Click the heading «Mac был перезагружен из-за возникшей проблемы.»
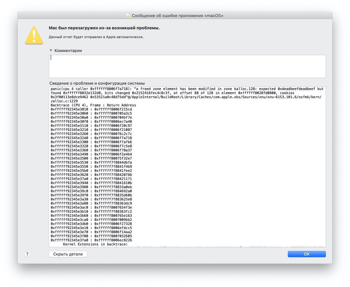The width and height of the screenshot is (350, 287). pyautogui.click(x=104, y=28)
